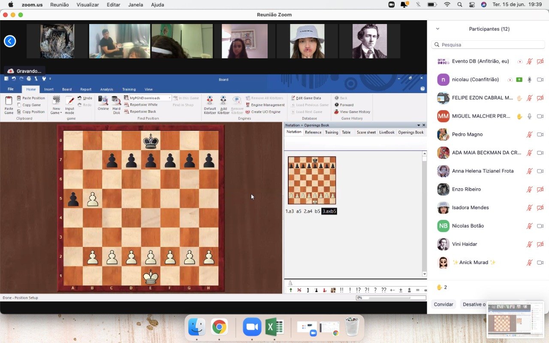Toggle camera for Pedro Magno
Screen dimensions: 549x343
(540, 135)
